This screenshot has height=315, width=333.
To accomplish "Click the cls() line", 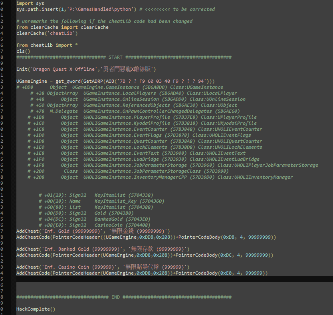I will [x=24, y=51].
